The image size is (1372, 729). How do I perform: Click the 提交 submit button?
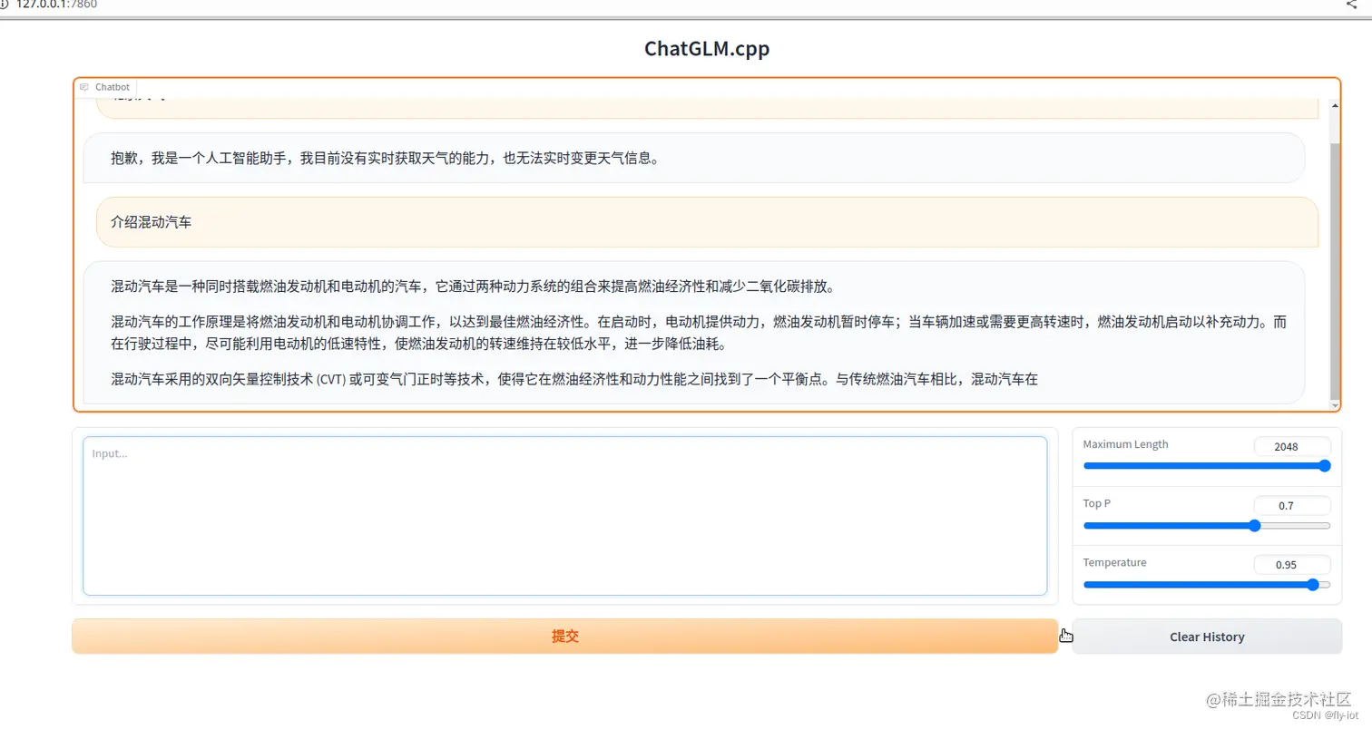[564, 637]
